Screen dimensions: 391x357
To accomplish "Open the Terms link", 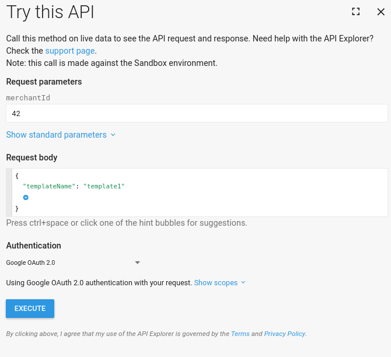I will click(240, 334).
